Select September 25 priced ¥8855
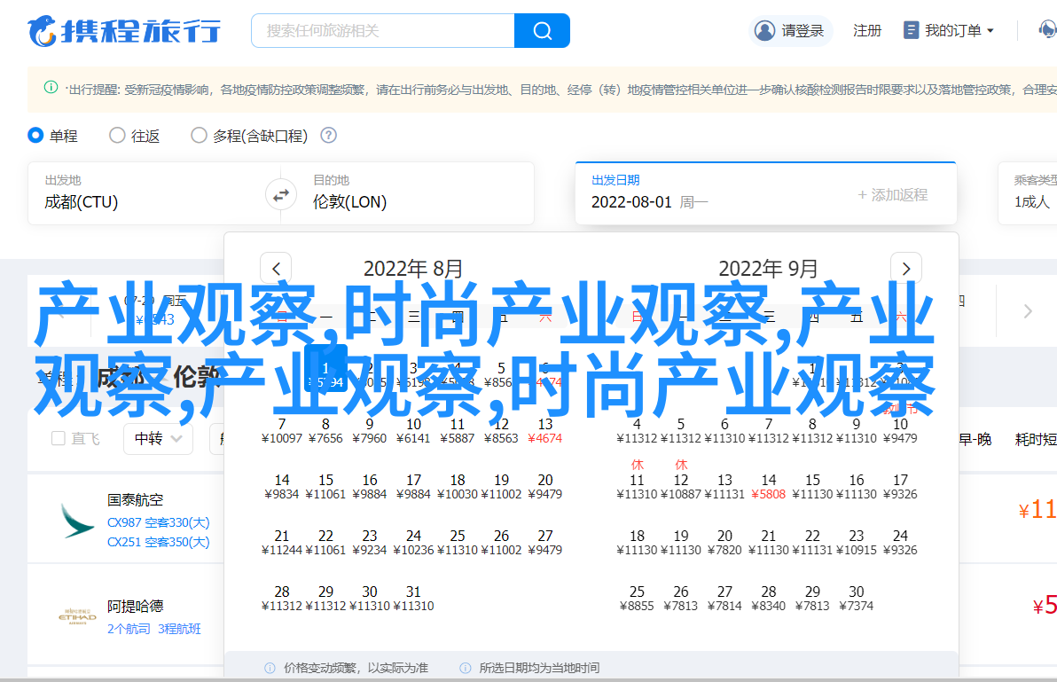 (637, 599)
